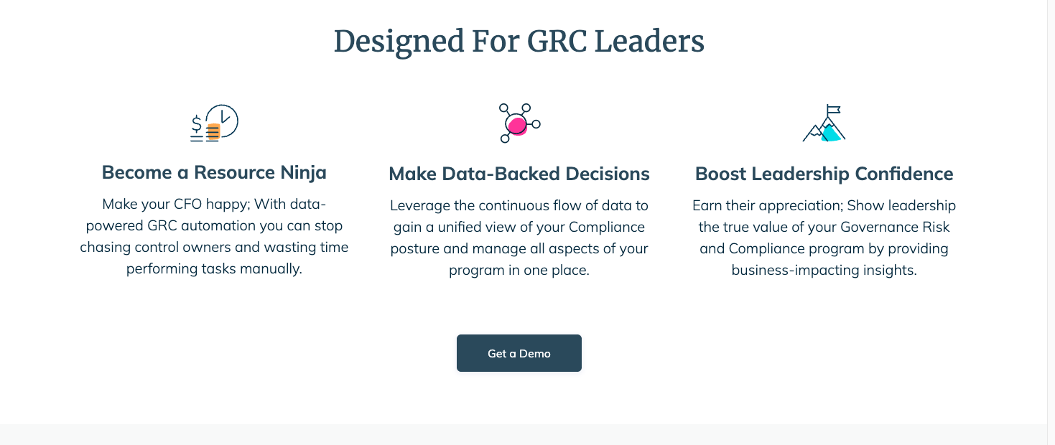Click the paragraph about earning leadership appreciation
Viewport: 1055px width, 445px height.
tap(824, 238)
